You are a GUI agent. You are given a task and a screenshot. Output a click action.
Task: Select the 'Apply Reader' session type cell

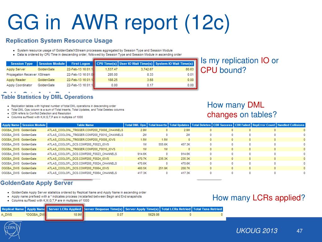point(16,80)
